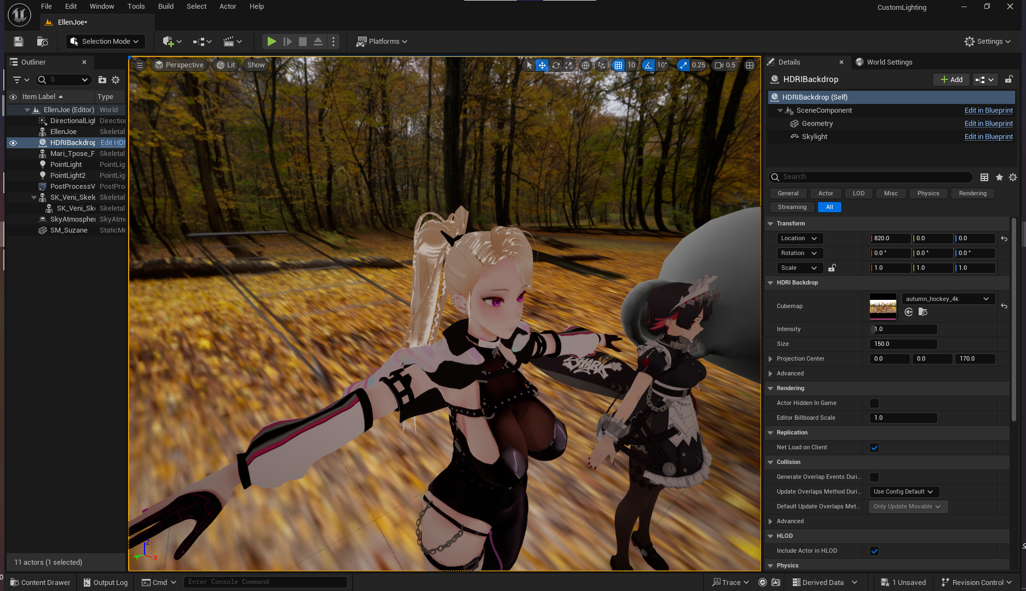Toggle rotation snapping angle icon
This screenshot has width=1026, height=591.
pos(648,65)
